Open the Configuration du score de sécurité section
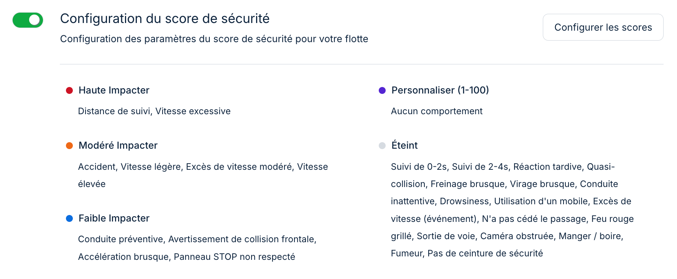 point(165,18)
